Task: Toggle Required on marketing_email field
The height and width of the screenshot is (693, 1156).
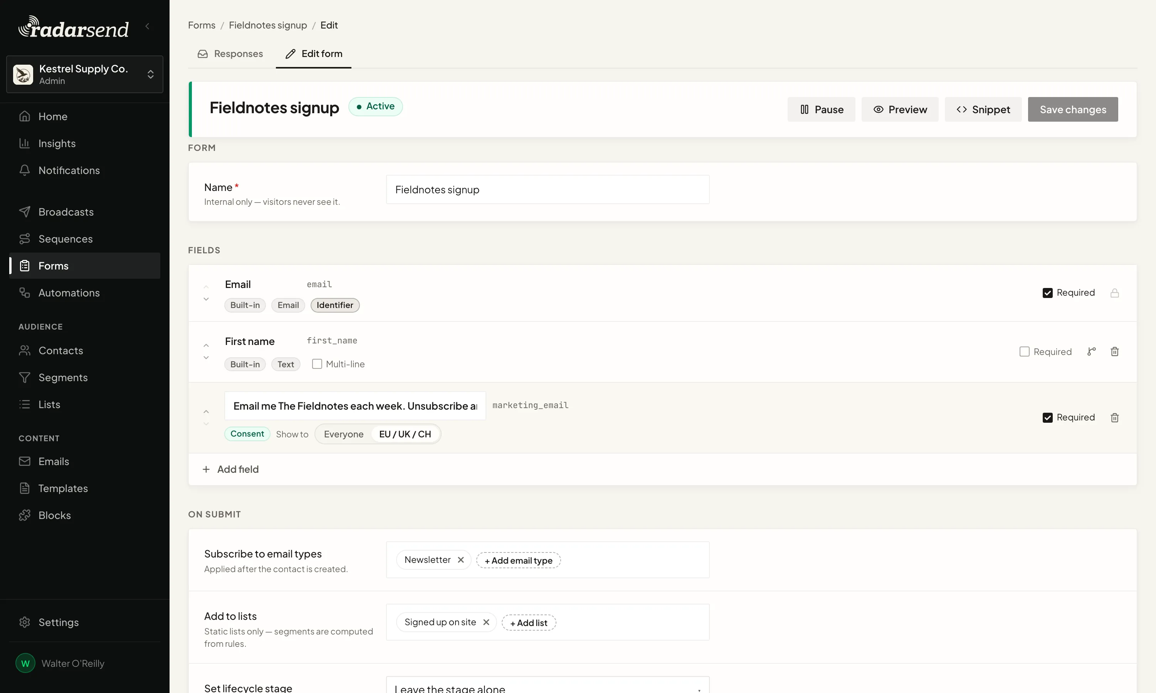Action: (x=1048, y=417)
